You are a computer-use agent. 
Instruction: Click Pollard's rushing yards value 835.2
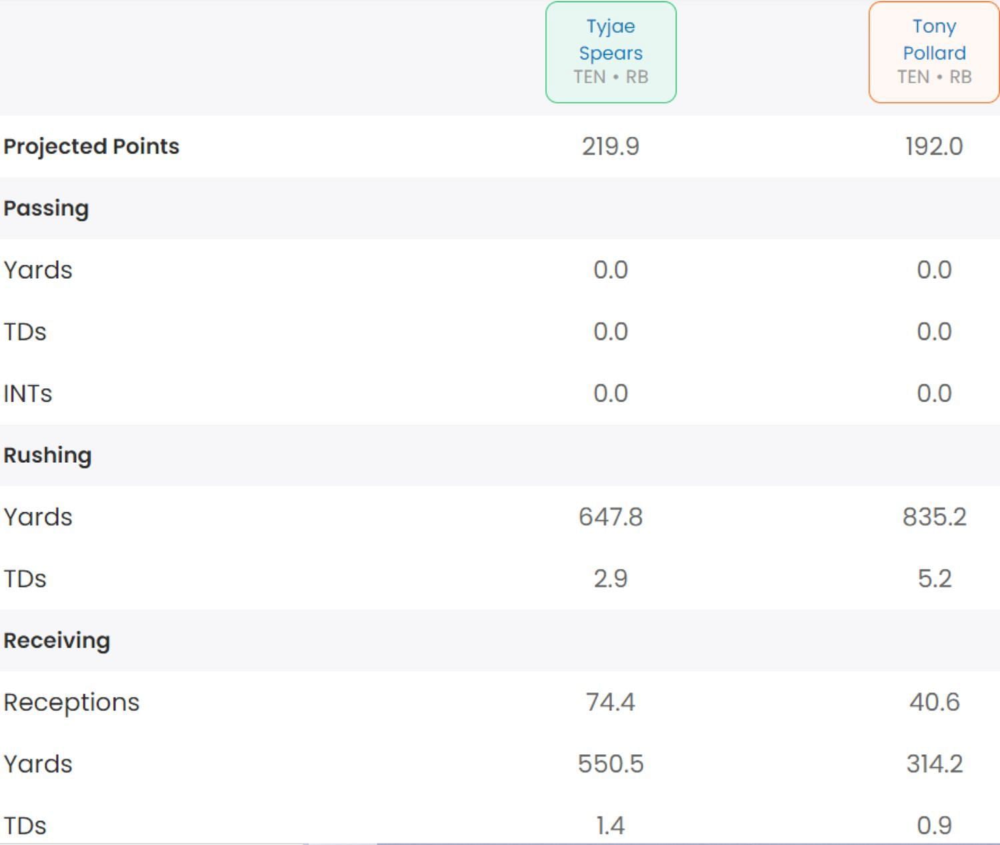pos(934,517)
